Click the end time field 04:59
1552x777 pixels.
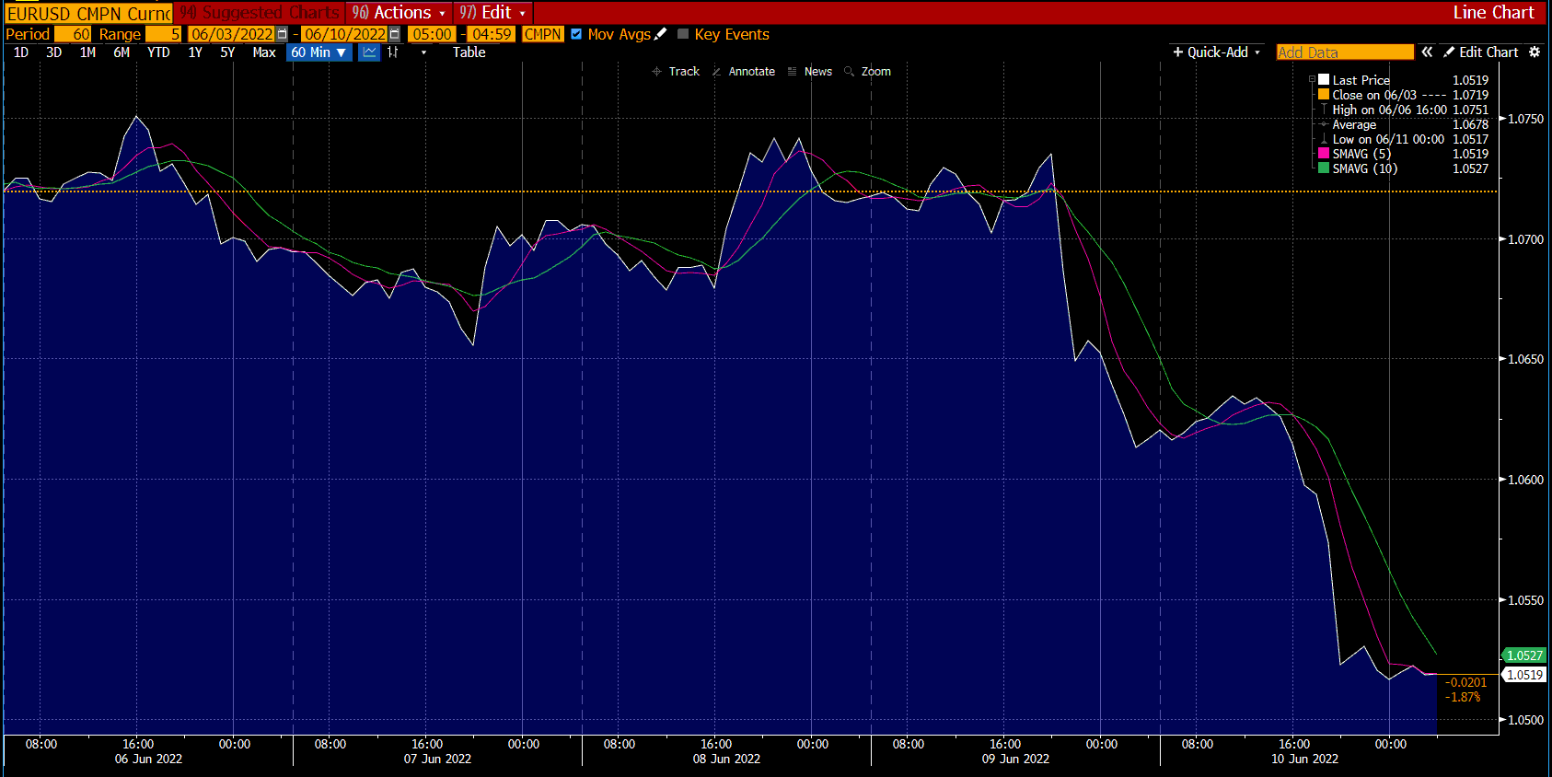[492, 34]
